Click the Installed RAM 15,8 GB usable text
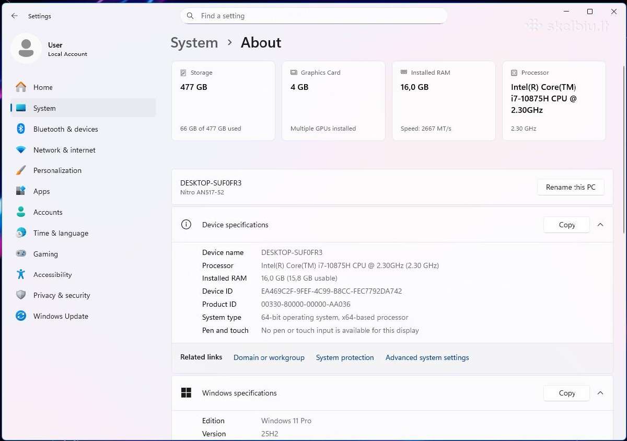Image resolution: width=627 pixels, height=441 pixels. pyautogui.click(x=299, y=278)
